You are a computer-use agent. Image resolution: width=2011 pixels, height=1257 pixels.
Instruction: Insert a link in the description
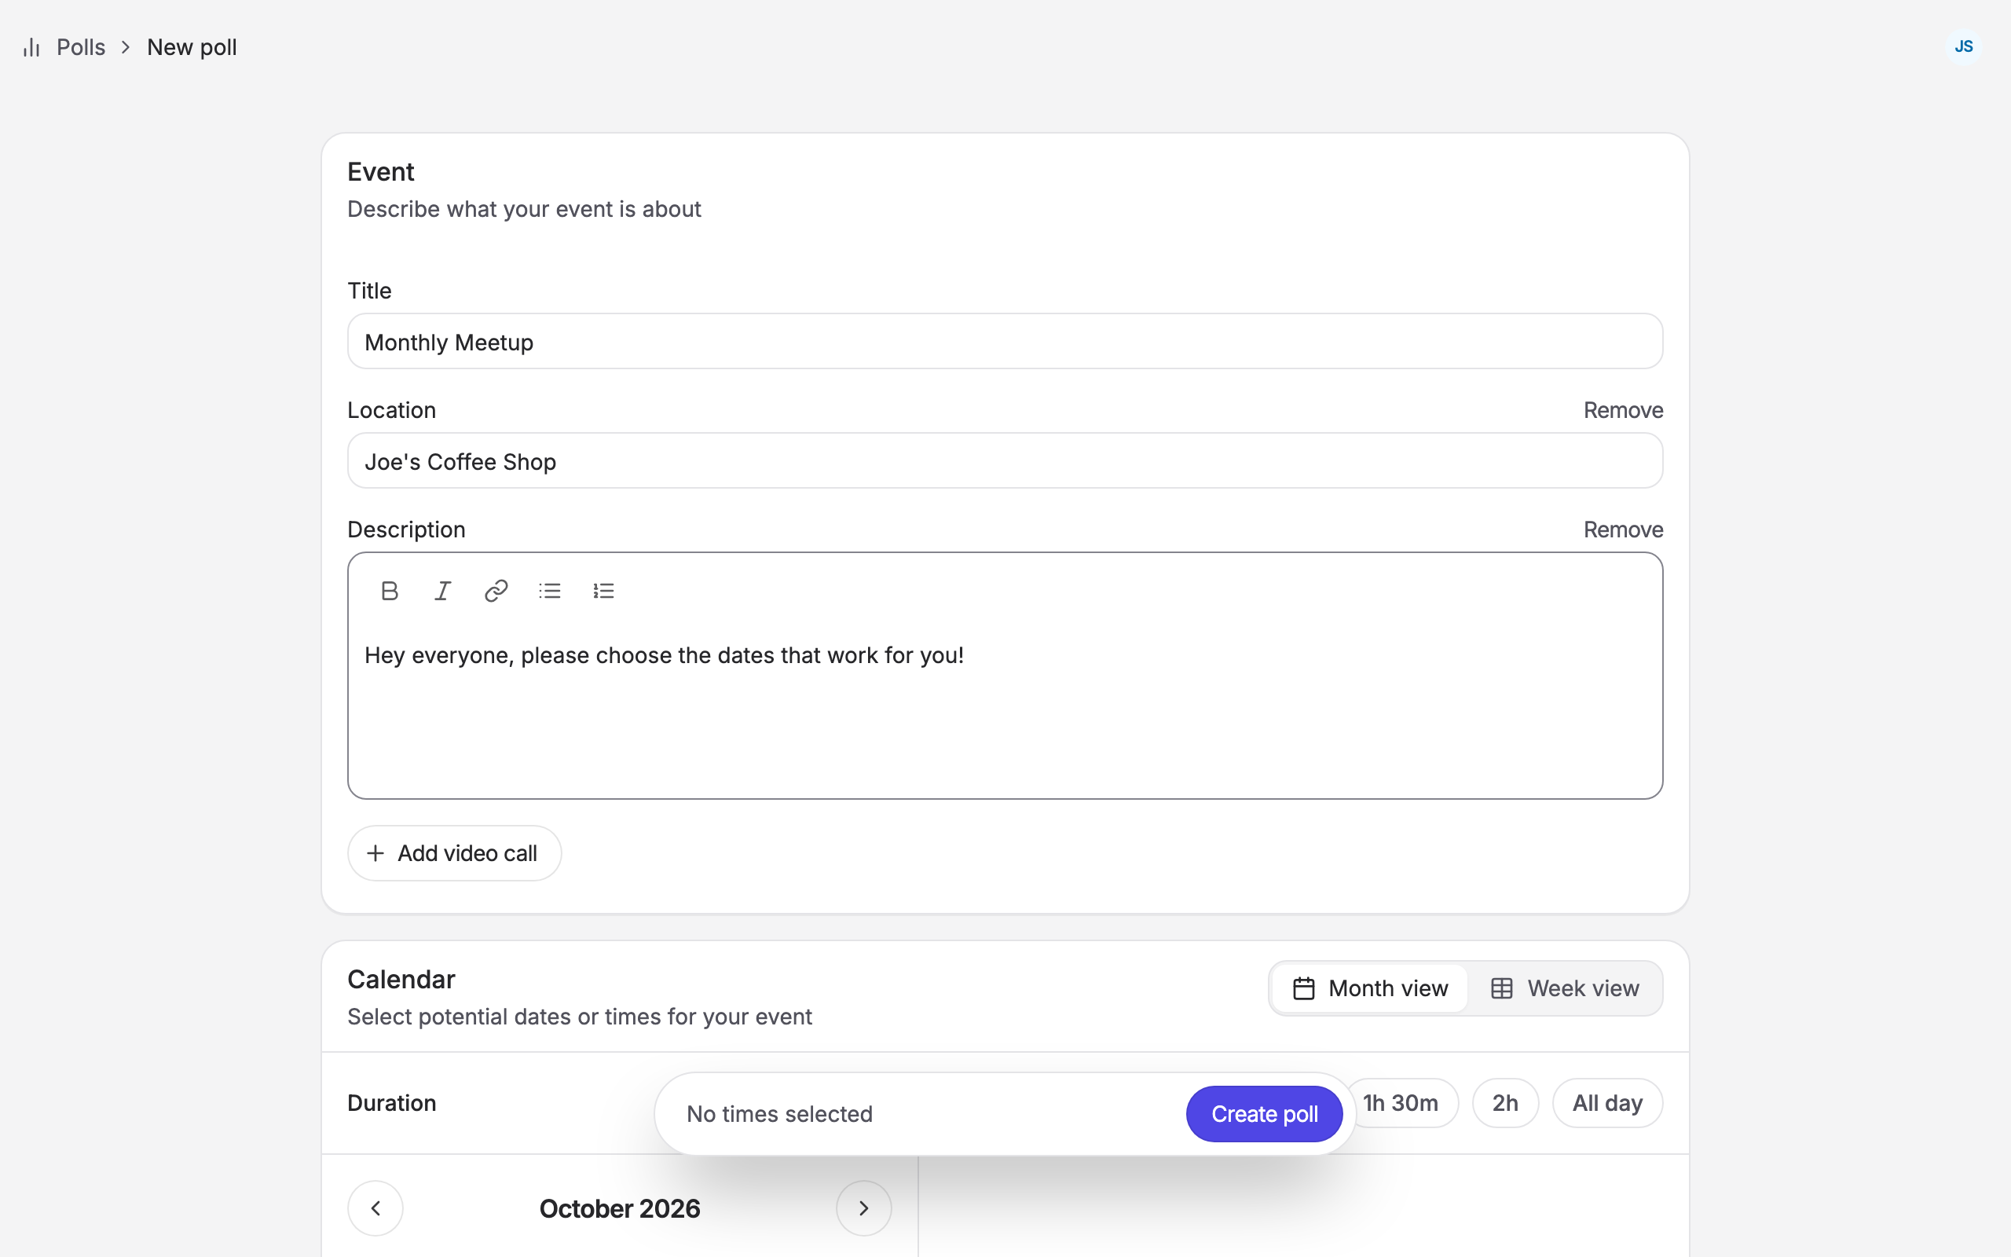tap(496, 591)
